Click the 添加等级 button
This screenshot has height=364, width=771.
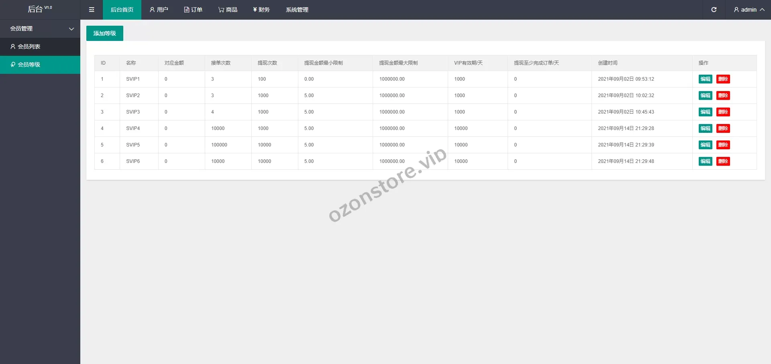[105, 33]
